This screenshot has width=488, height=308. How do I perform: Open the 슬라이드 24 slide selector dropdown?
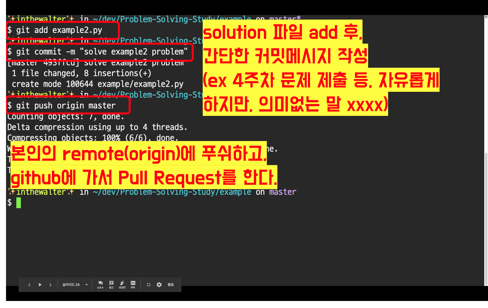coord(71,285)
